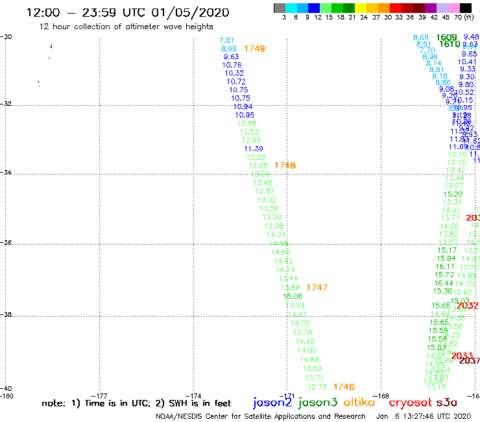Click the 12.88 wave height value
Image resolution: width=480 pixels, height=422 pixels.
247,123
